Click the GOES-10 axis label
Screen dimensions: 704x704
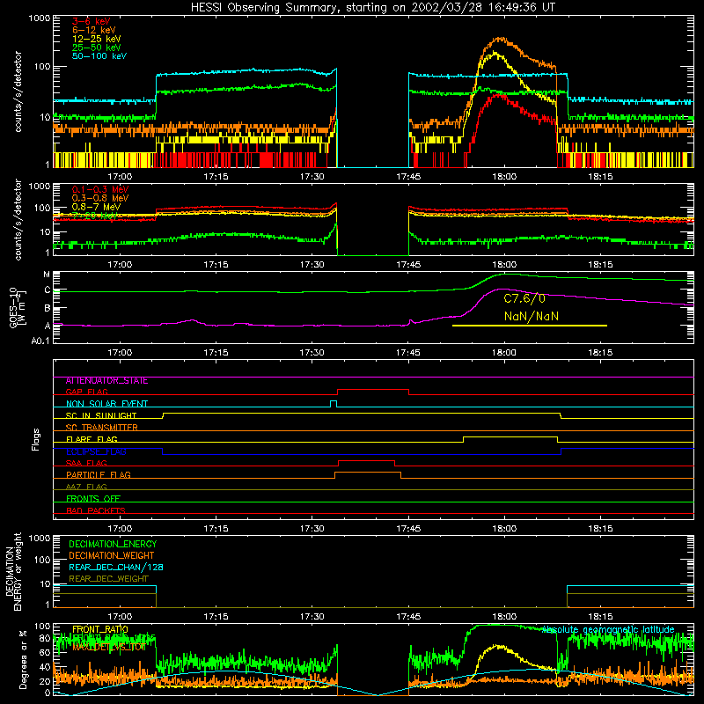(x=18, y=309)
